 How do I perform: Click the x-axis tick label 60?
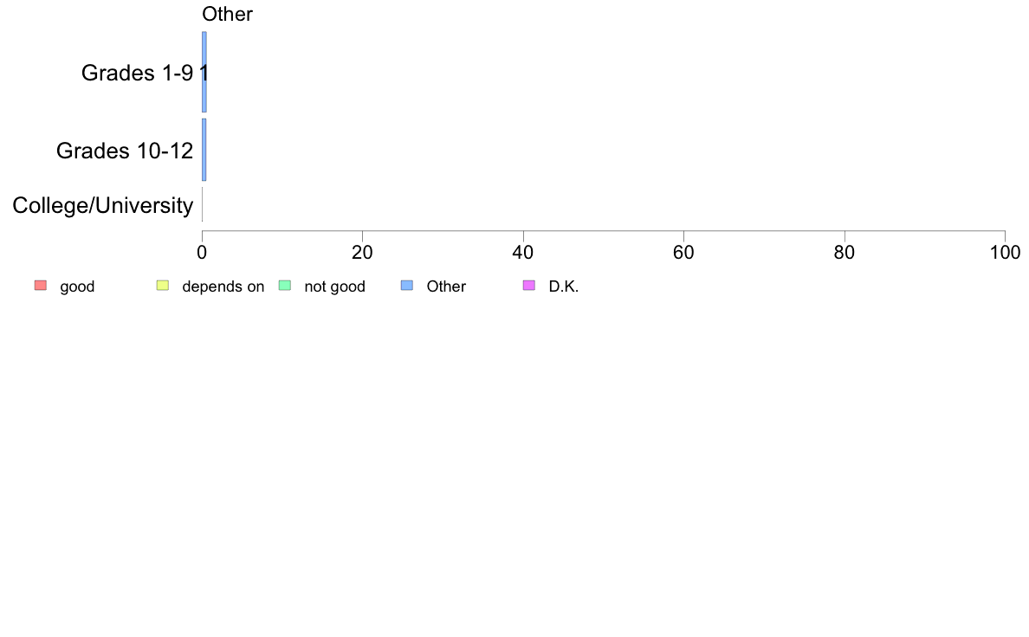(683, 253)
